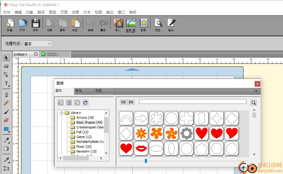Search the library with the magnifier button

click(254, 103)
